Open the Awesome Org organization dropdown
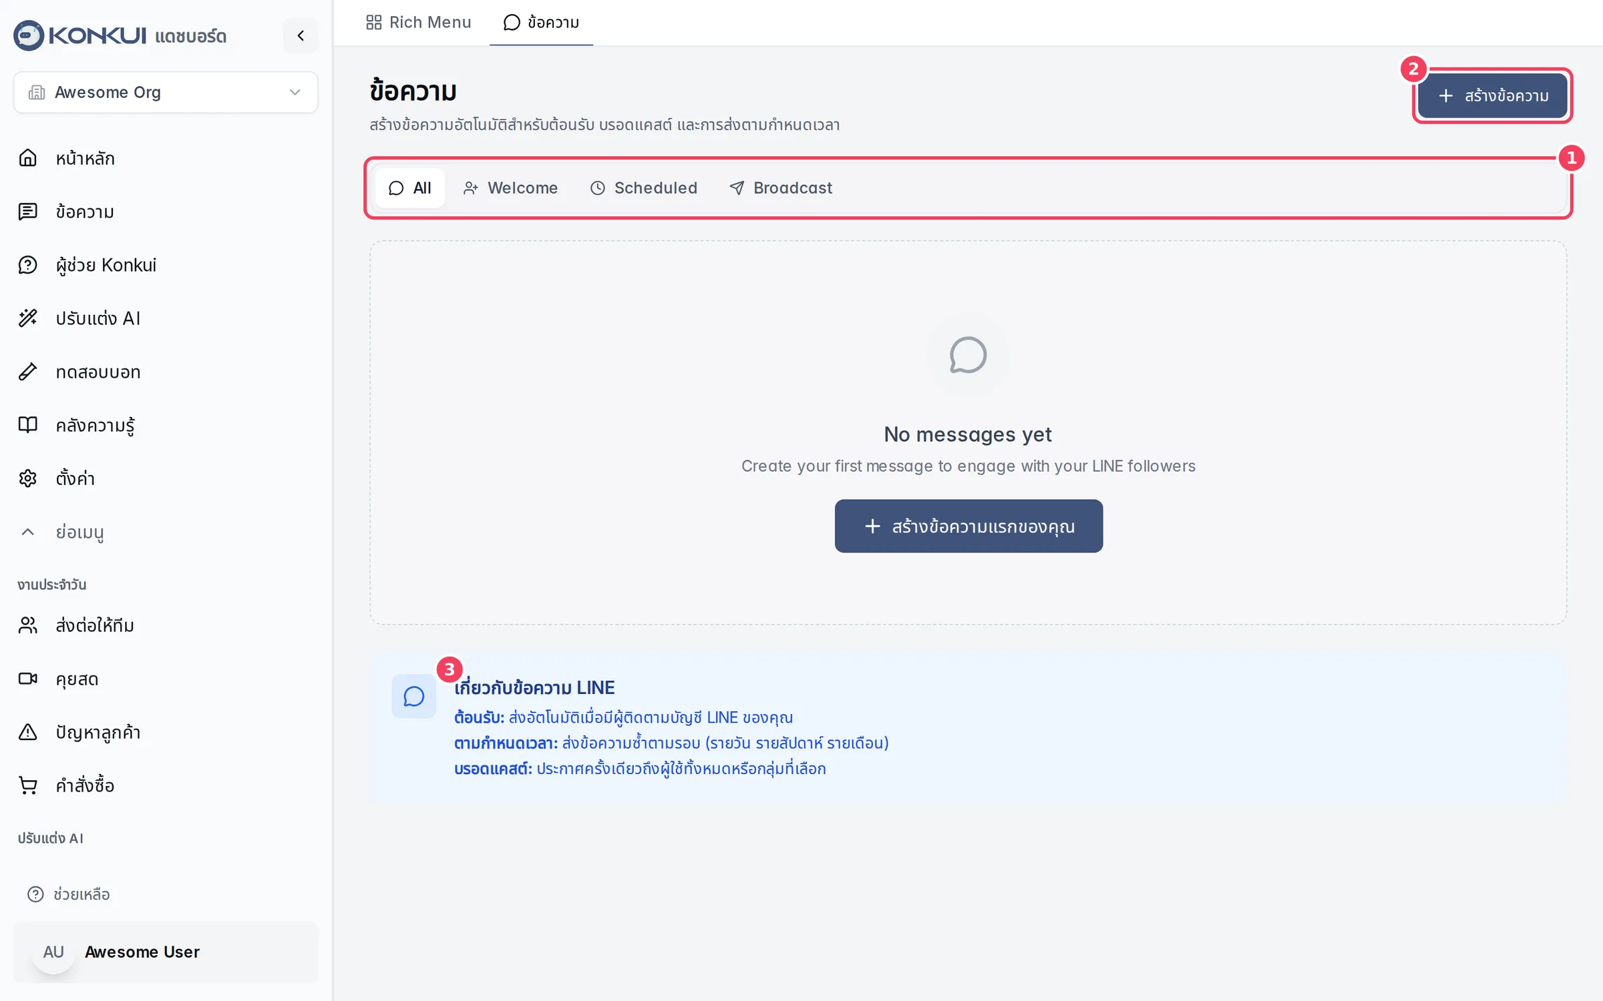The height and width of the screenshot is (1001, 1603). (x=166, y=92)
